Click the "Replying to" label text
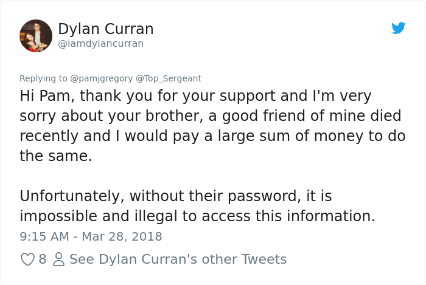 (x=44, y=78)
